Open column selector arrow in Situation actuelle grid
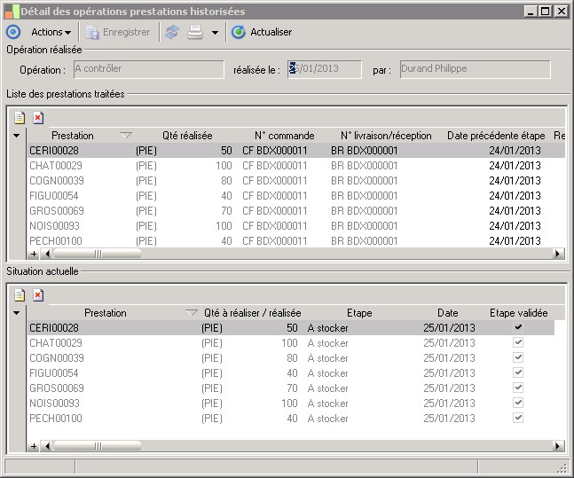 click(x=16, y=313)
